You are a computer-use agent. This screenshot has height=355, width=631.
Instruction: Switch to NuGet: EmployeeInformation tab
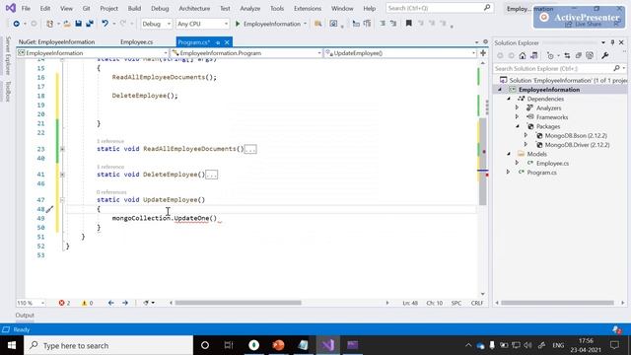57,41
